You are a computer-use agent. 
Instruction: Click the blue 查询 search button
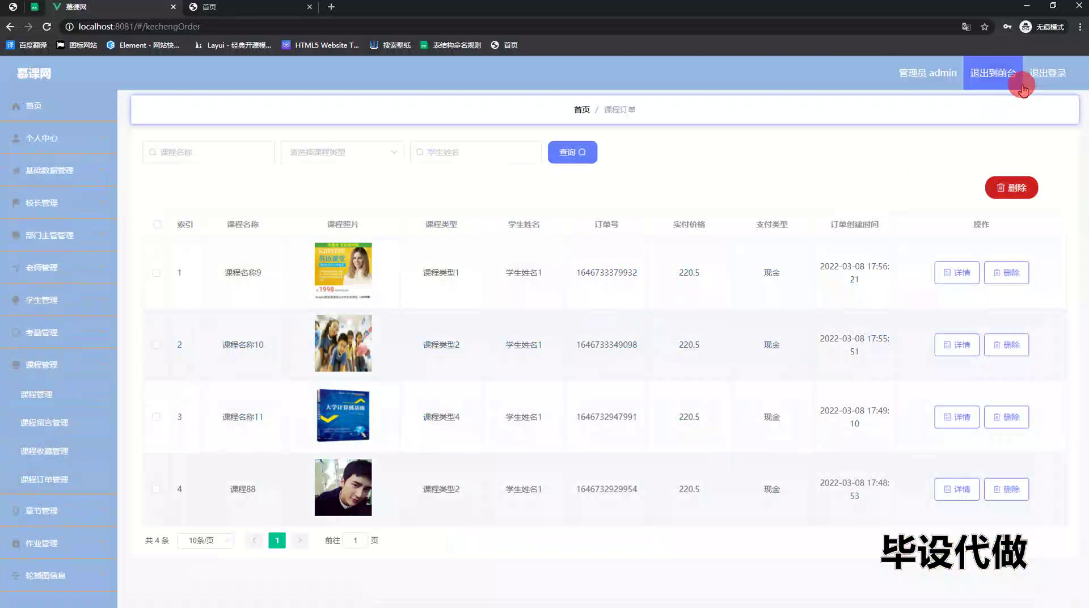[572, 152]
